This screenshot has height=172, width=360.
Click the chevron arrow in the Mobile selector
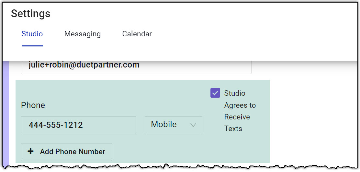point(193,125)
